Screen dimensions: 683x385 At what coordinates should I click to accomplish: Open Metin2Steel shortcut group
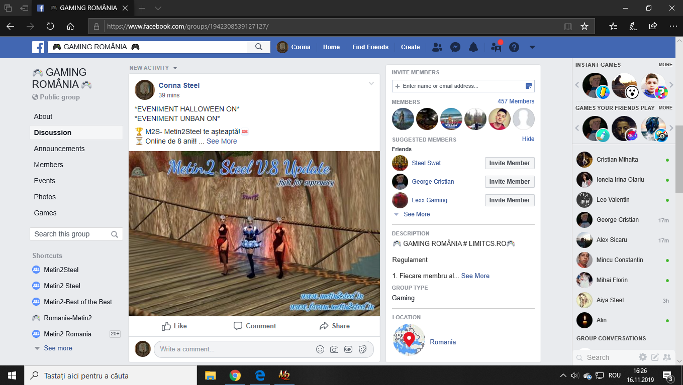[61, 270]
